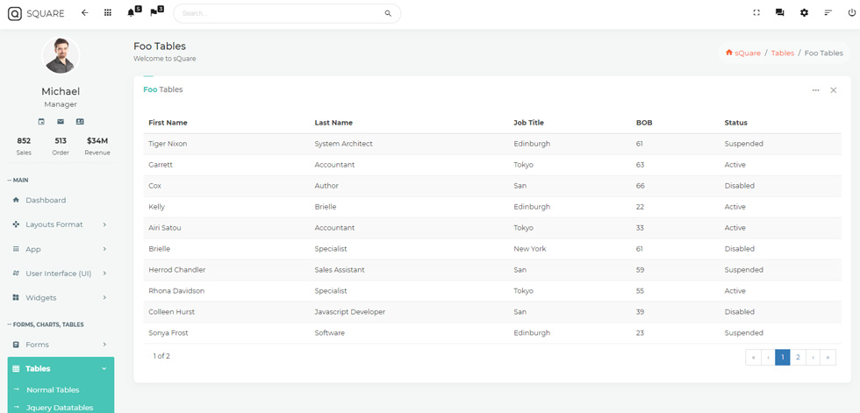Expand the App submenu chevron
The height and width of the screenshot is (413, 860).
coord(104,249)
